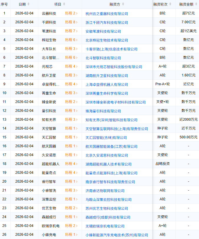Image resolution: width=199 pixels, height=239 pixels.
Task: Expand 历程 8 for 千顾科技
Action: click(x=71, y=22)
